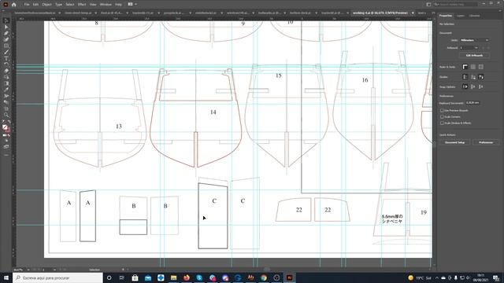Click the default fill and stroke icon
Image resolution: width=504 pixels, height=283 pixels.
coord(3,122)
